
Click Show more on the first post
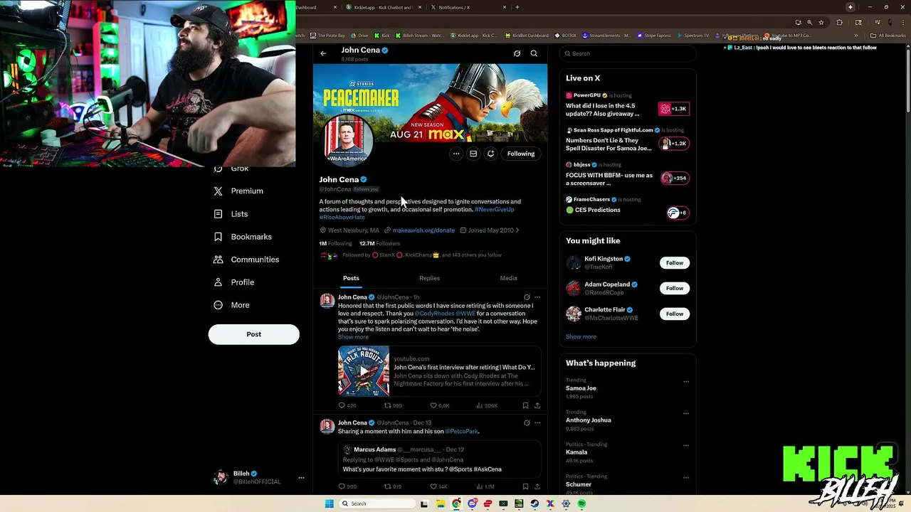353,337
